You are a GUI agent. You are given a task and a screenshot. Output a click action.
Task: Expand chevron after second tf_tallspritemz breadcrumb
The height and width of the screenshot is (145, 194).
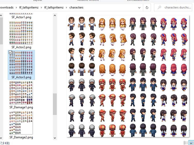click(x=67, y=8)
